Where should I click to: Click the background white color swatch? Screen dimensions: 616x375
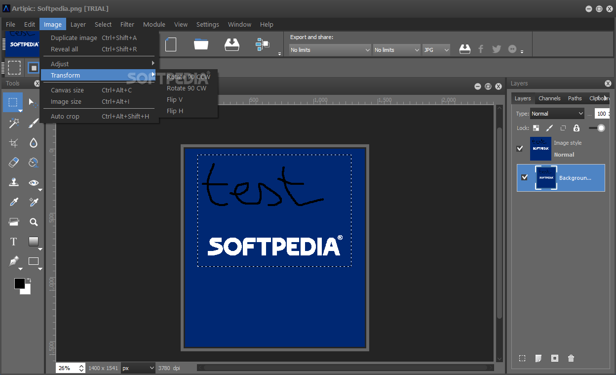click(26, 290)
